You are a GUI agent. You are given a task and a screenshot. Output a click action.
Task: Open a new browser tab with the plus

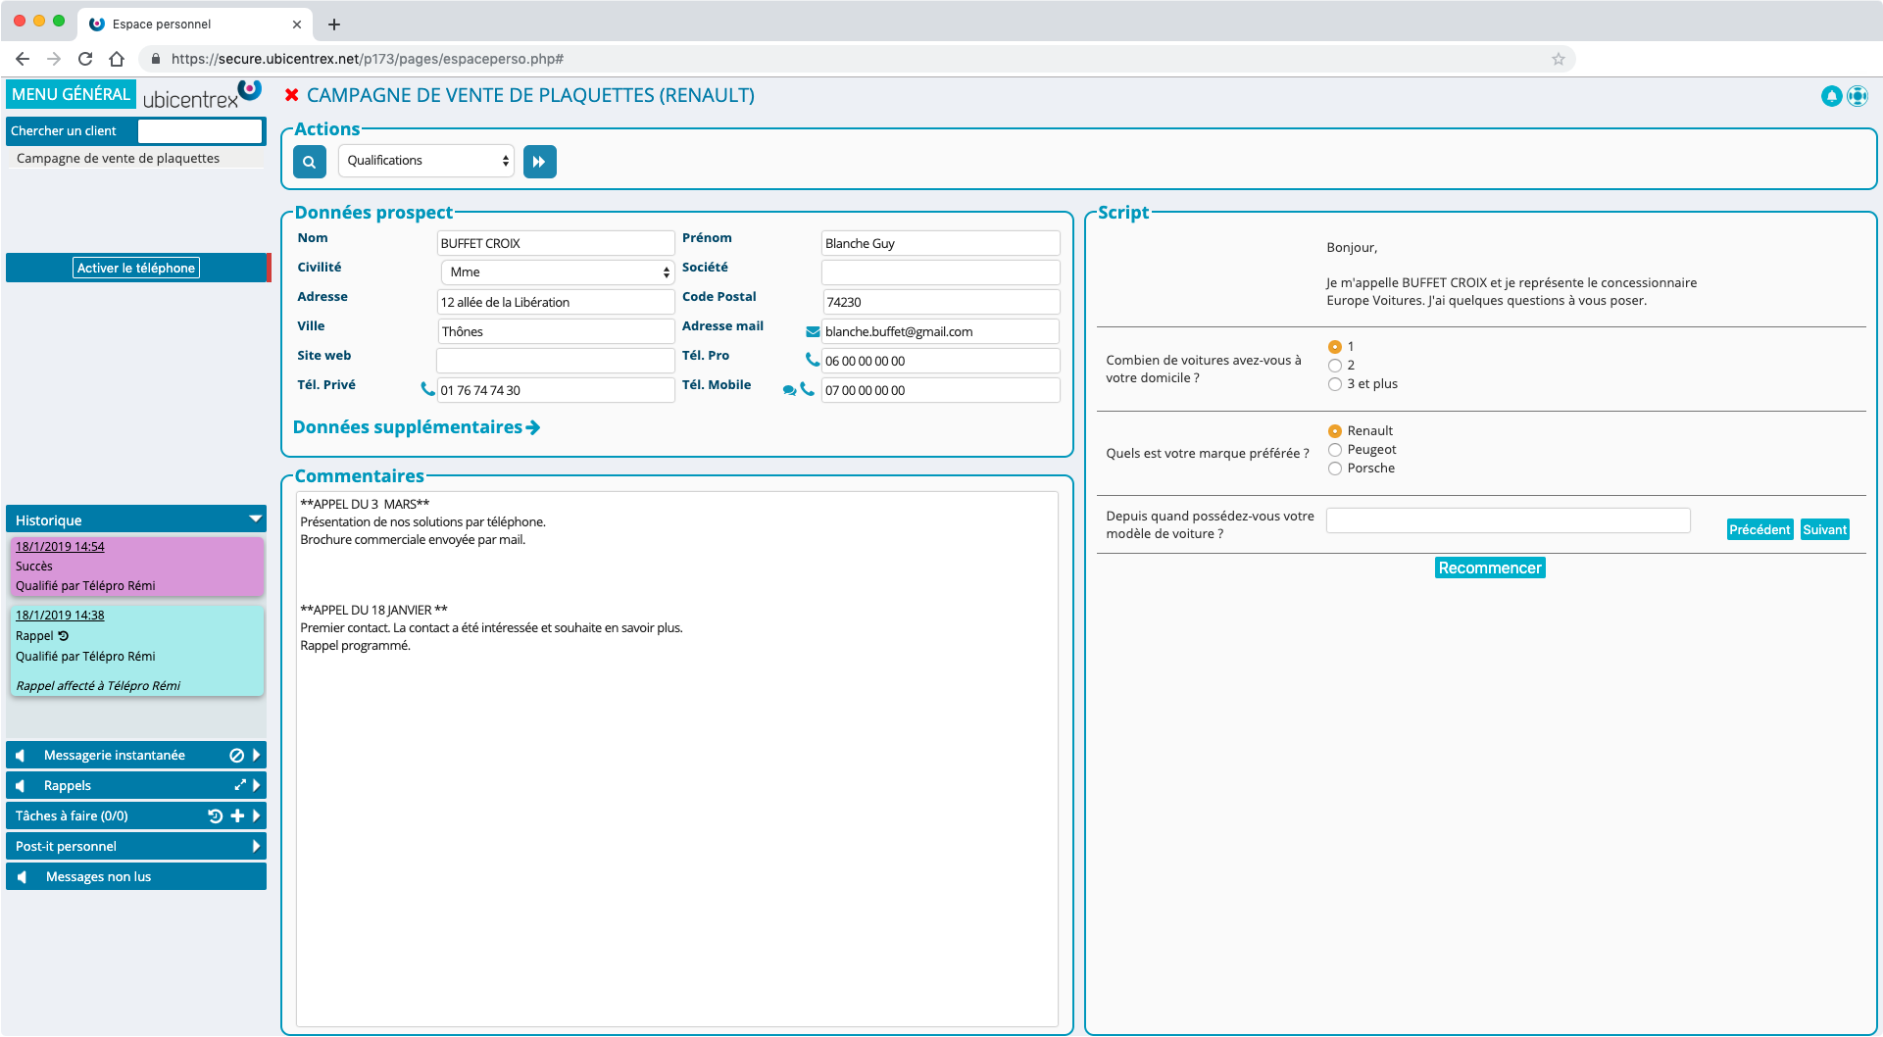334,24
